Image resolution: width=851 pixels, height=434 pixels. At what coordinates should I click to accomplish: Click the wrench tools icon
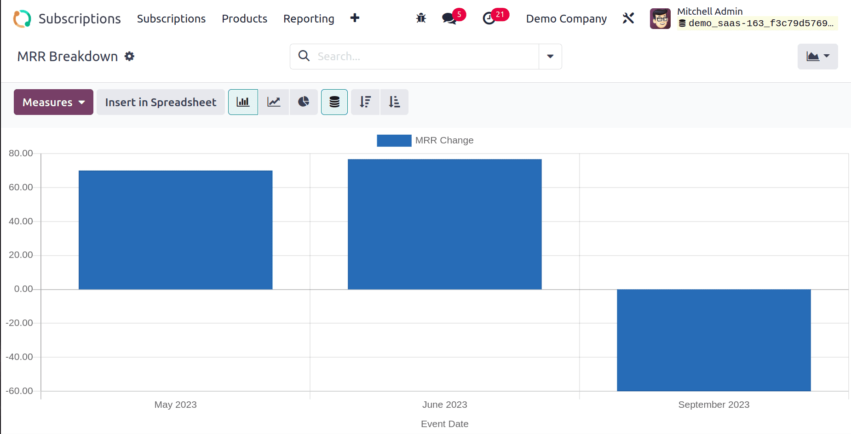pyautogui.click(x=628, y=18)
